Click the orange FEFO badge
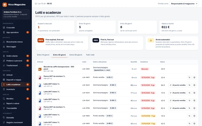The image size is (202, 126). (x=41, y=40)
